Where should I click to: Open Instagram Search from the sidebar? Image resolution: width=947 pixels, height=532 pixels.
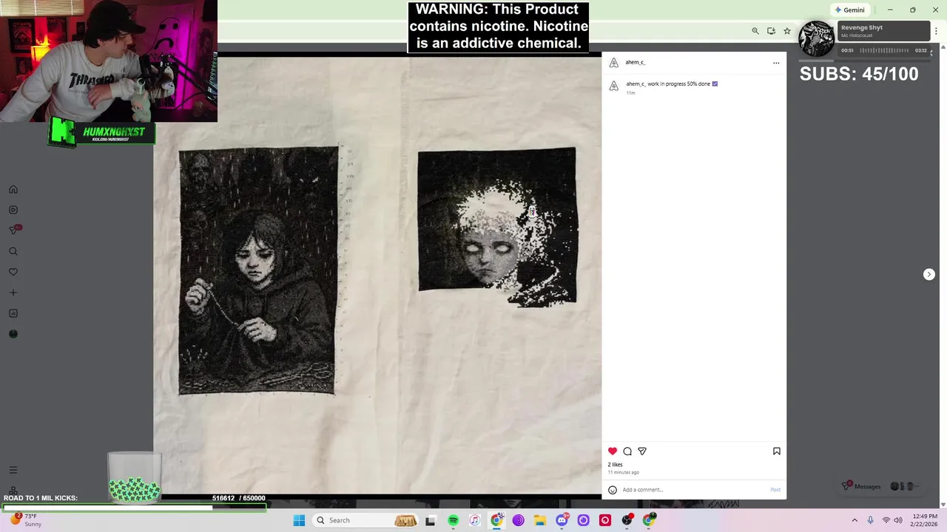[x=13, y=251]
